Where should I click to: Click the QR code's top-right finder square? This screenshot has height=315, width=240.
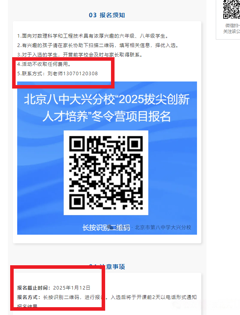pos(135,144)
